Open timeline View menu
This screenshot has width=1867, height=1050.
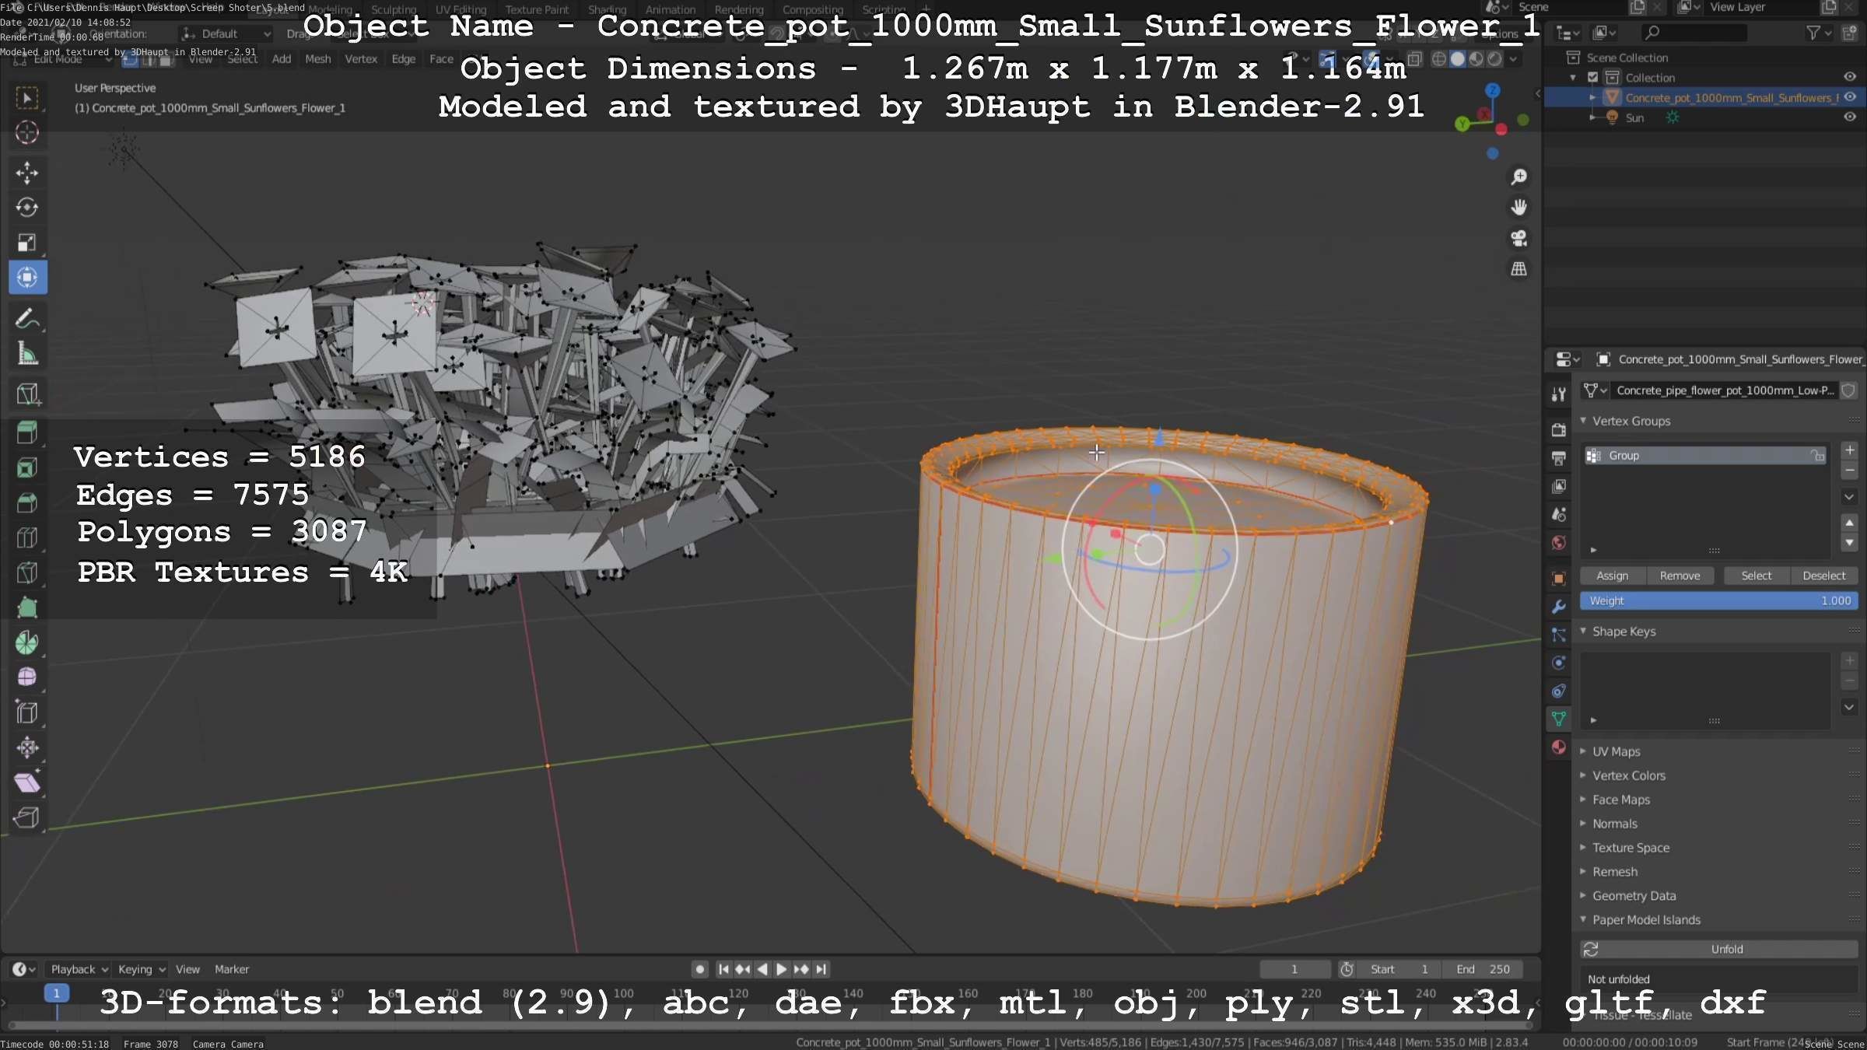coord(187,969)
